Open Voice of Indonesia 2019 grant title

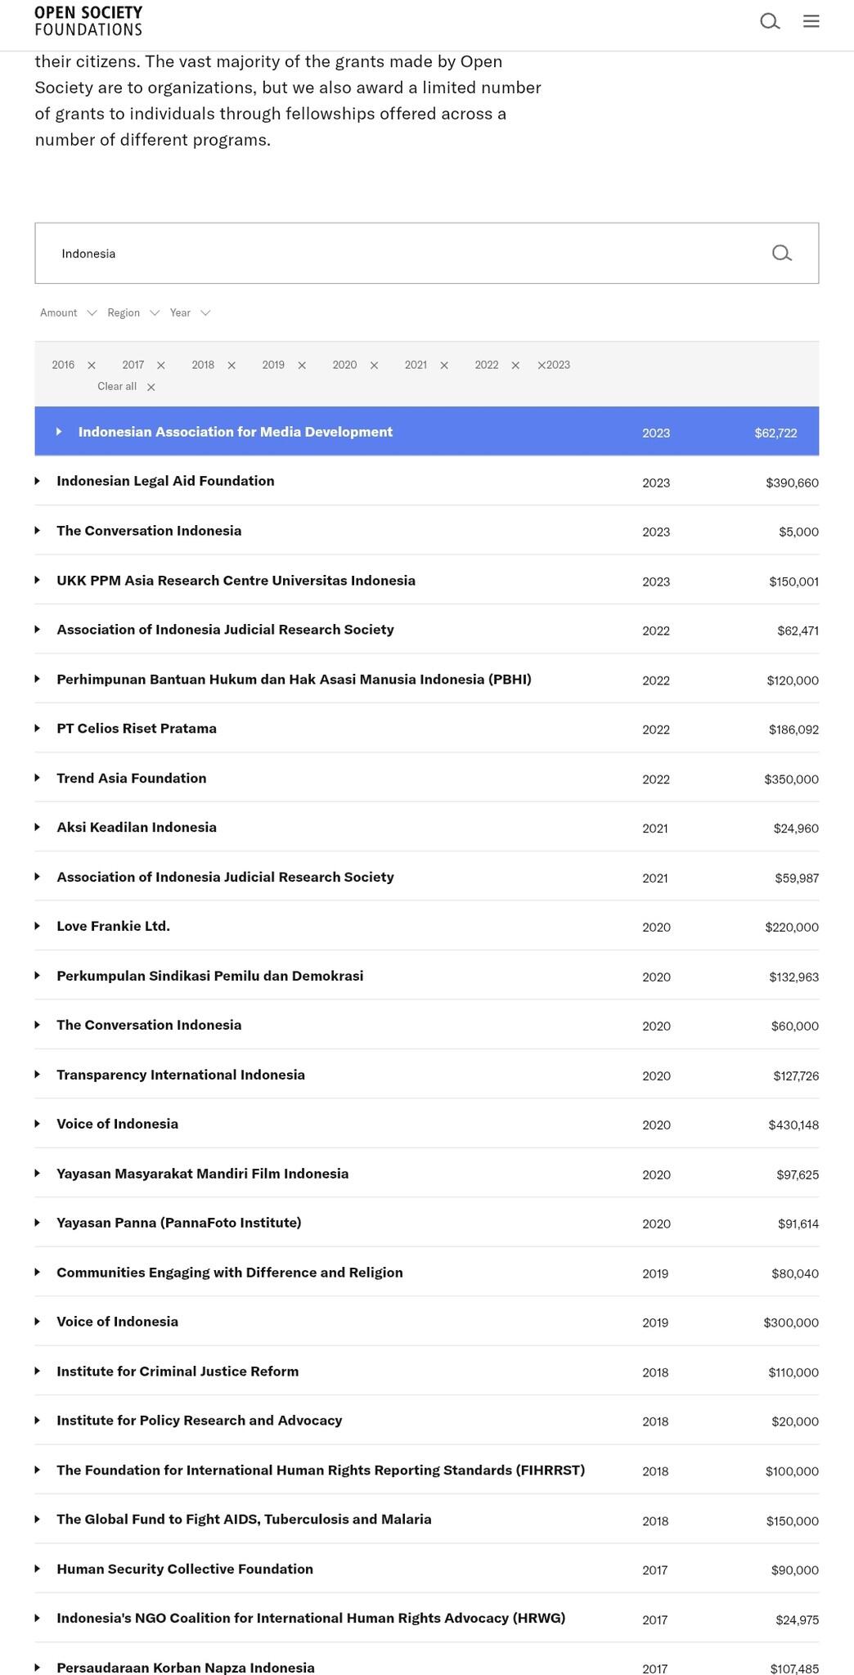point(117,1322)
